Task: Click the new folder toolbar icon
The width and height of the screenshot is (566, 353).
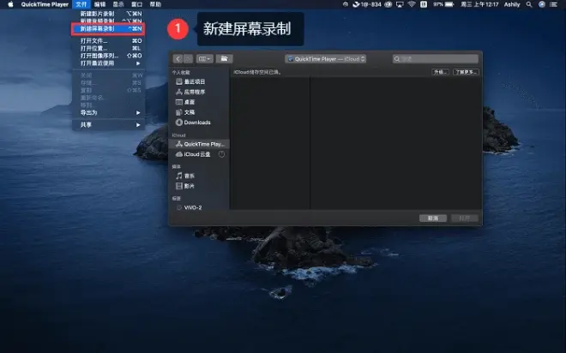Action: pos(224,59)
